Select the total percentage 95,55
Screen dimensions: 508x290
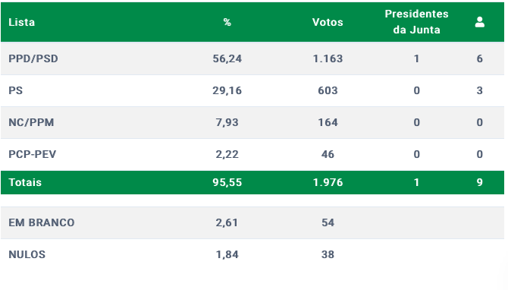tap(227, 182)
